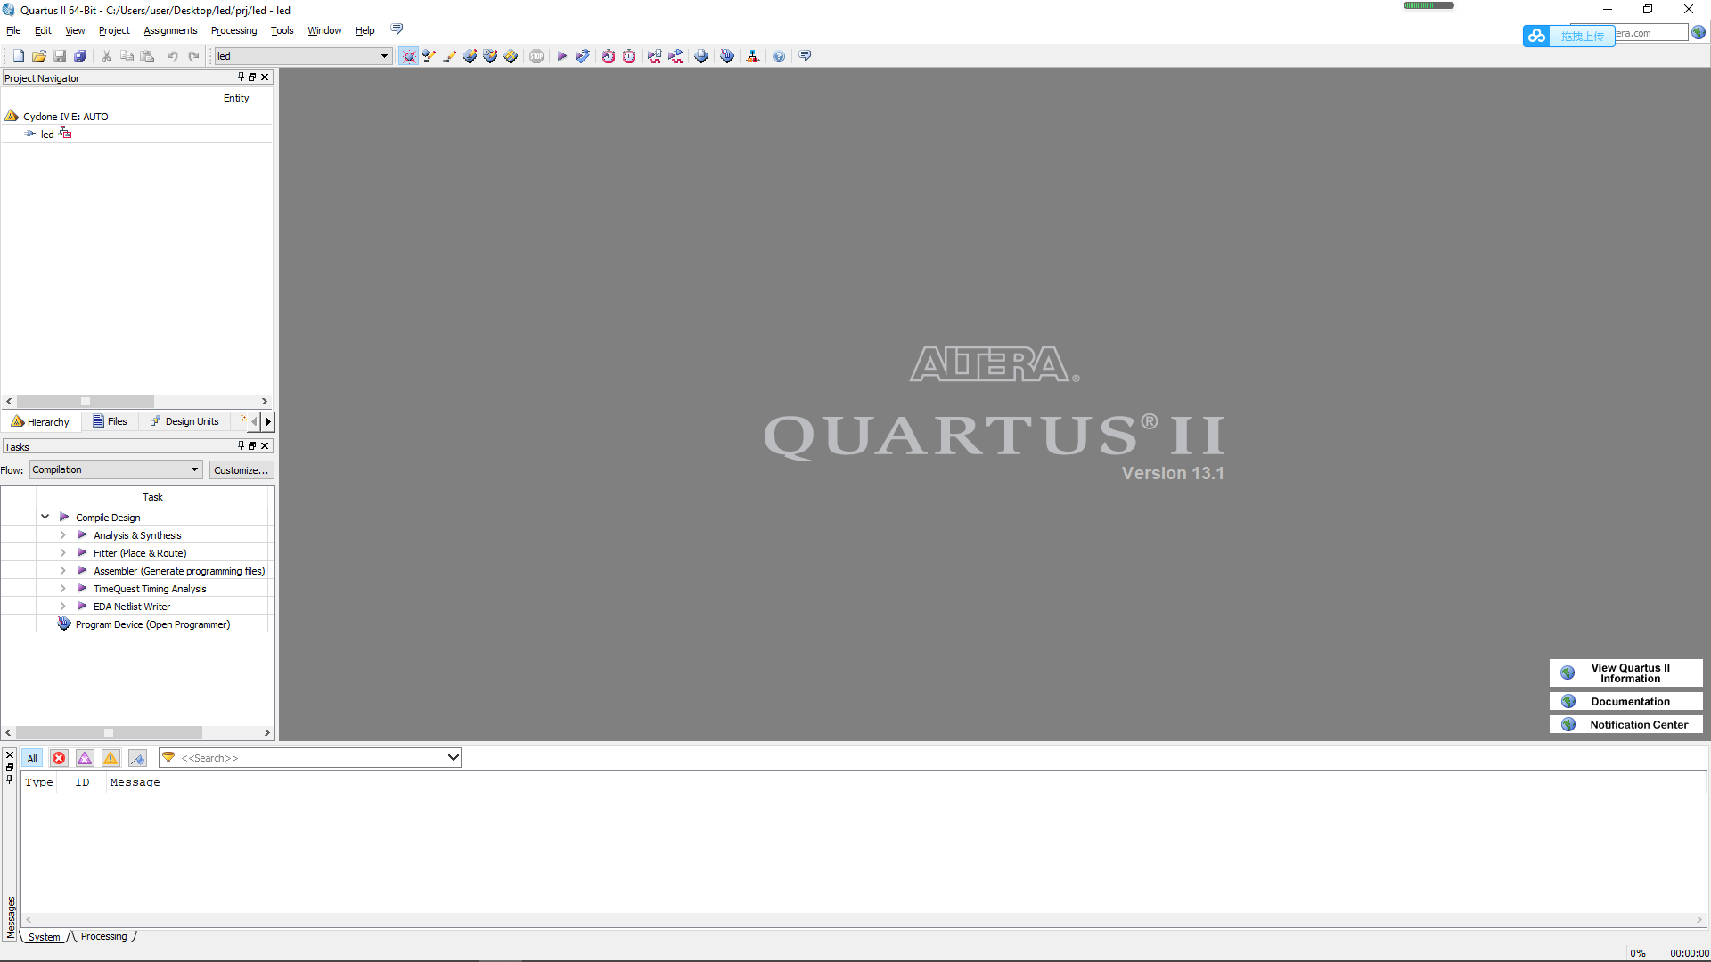Click the Stop Processing icon
Viewport: 1711px width, 962px height.
click(536, 56)
